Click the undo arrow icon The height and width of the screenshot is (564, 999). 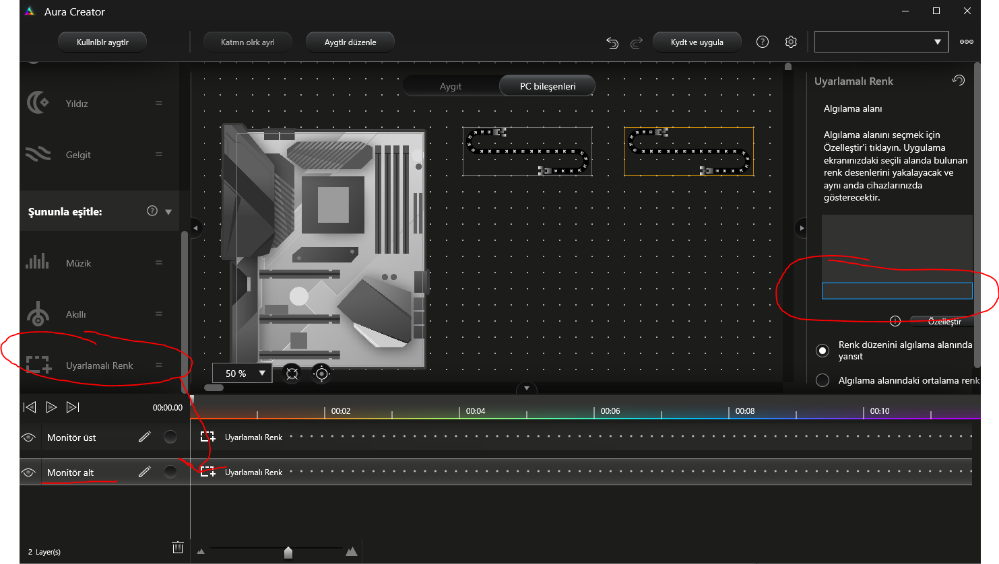coord(612,42)
